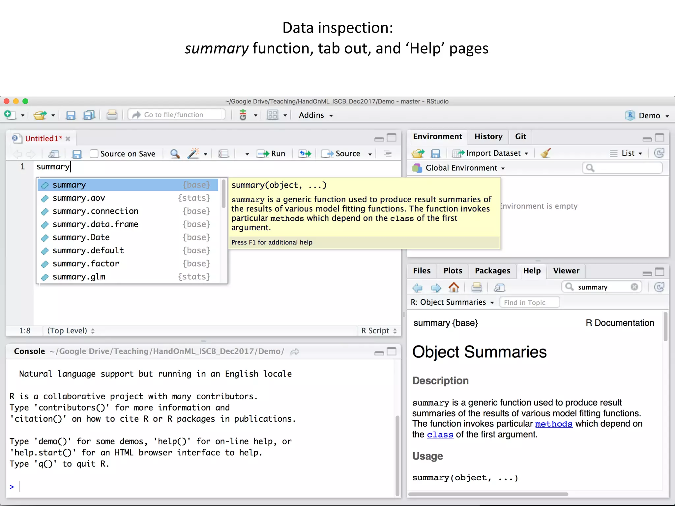Click the Help pane horizontal scrollbar

[488, 494]
